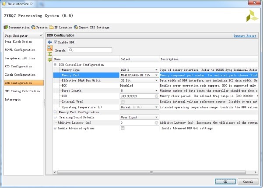Close the Re-customize IP dialog
263x188 pixels.
coord(254,3)
